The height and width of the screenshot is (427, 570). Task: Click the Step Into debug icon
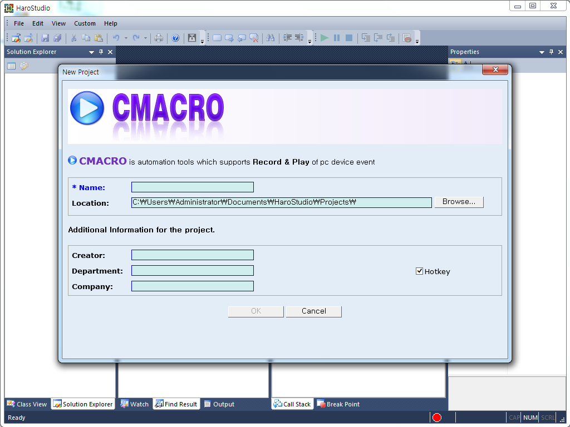tap(366, 38)
